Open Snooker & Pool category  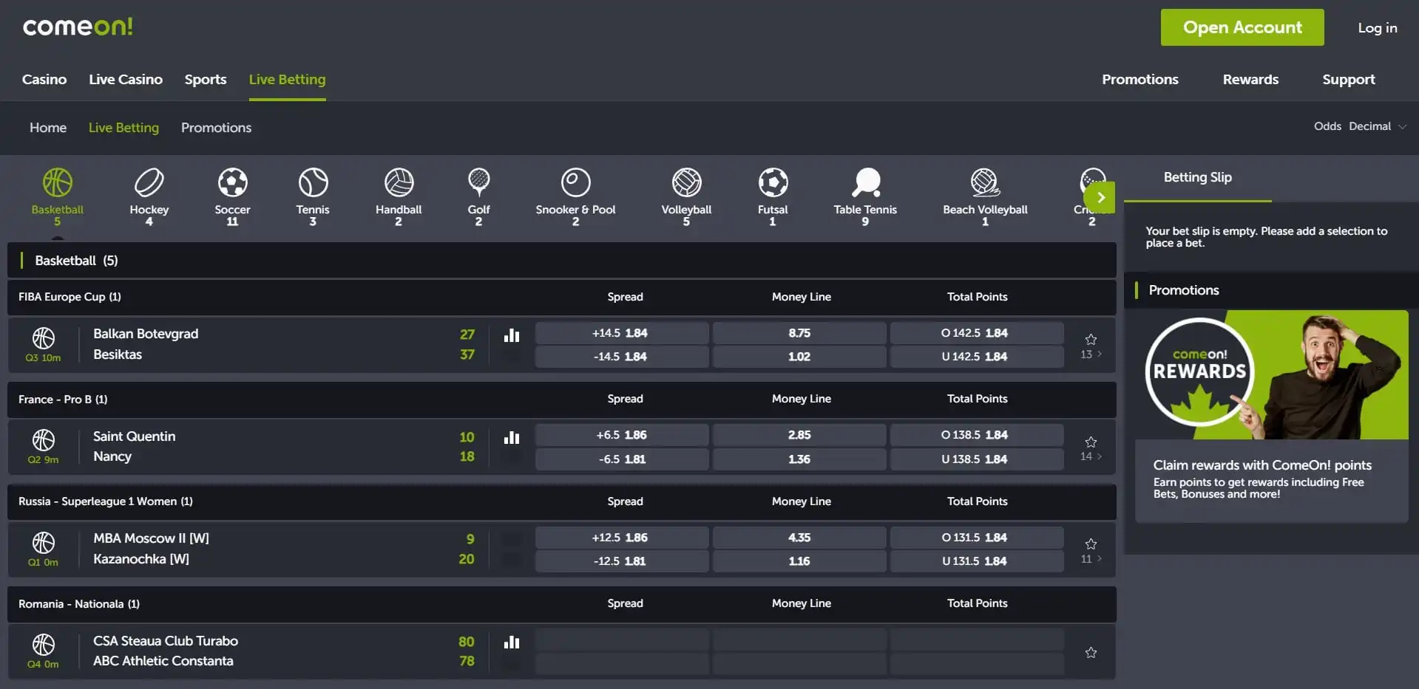click(x=575, y=183)
